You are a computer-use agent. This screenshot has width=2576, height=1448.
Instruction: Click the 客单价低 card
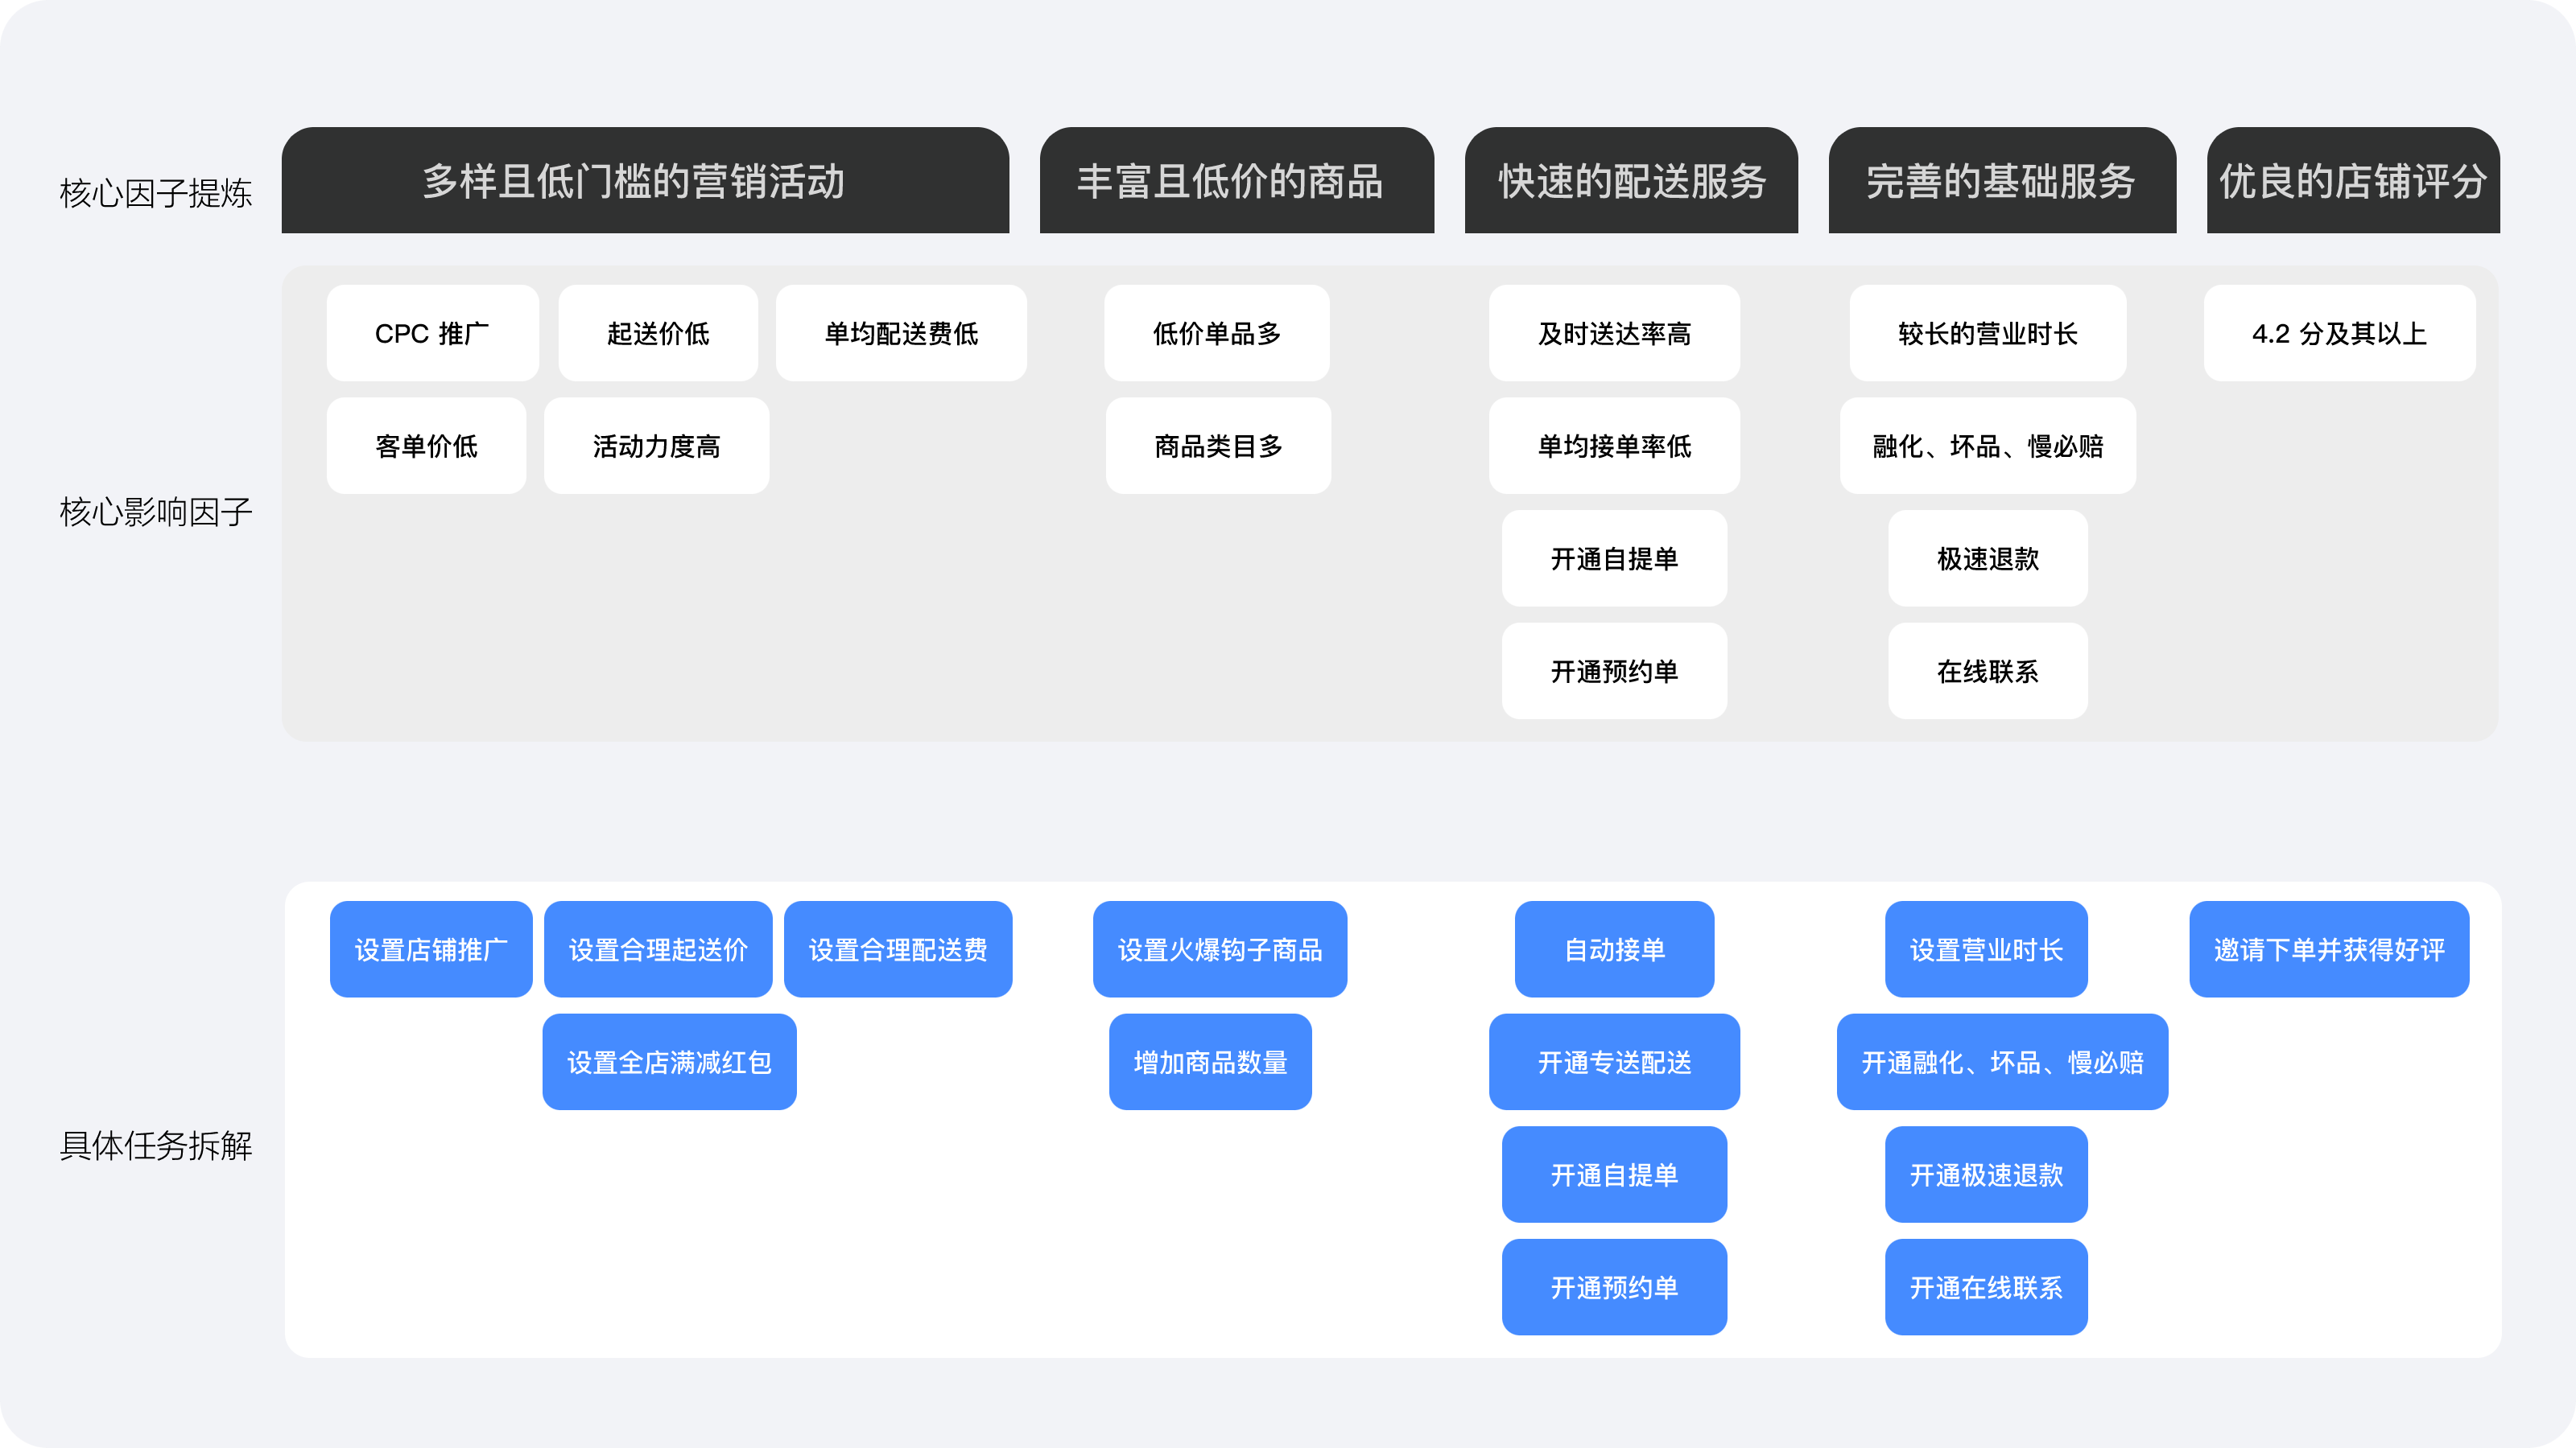pyautogui.click(x=426, y=446)
